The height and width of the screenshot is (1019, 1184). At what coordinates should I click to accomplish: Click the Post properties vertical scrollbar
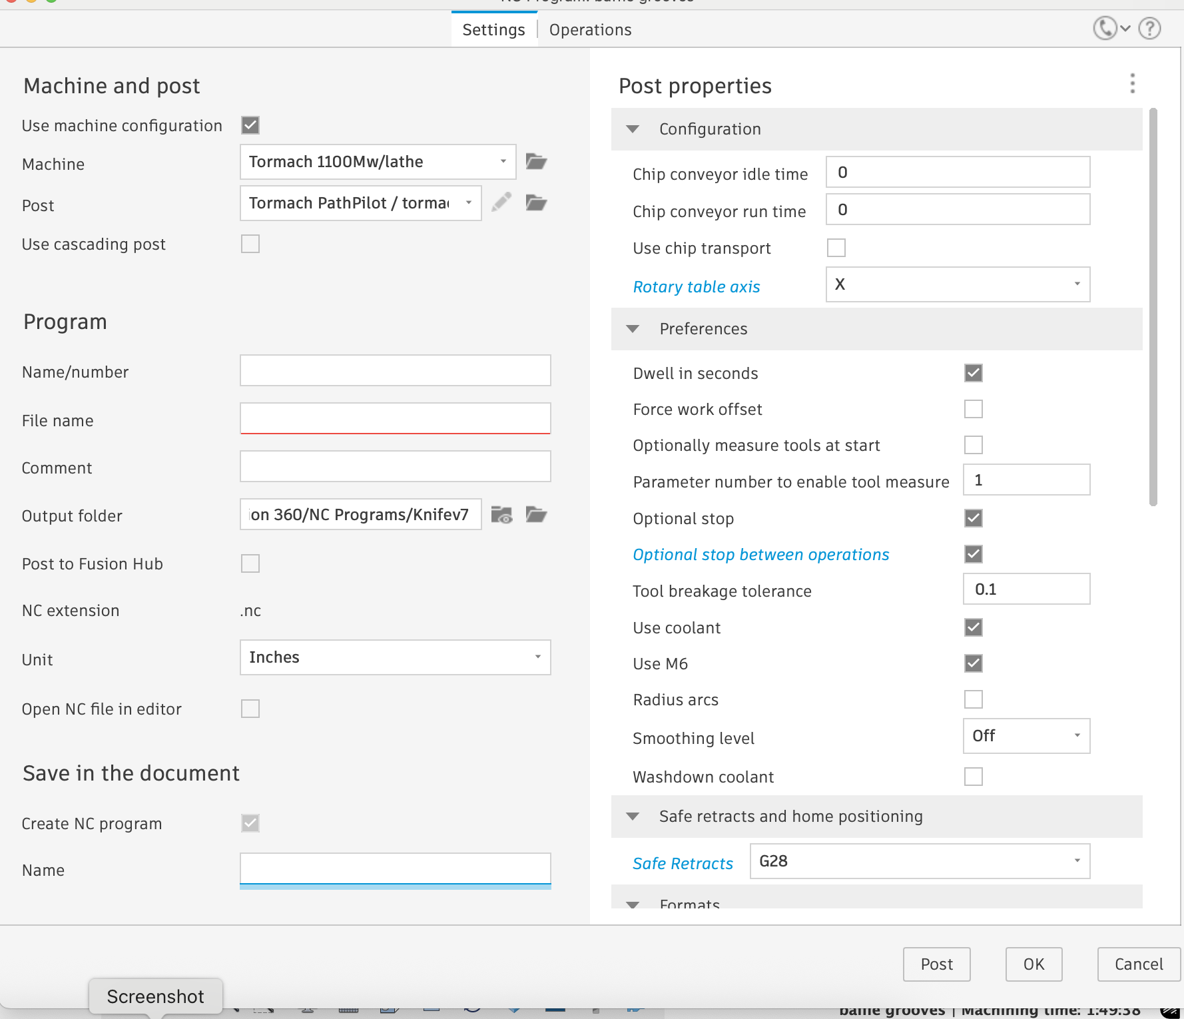[1153, 306]
